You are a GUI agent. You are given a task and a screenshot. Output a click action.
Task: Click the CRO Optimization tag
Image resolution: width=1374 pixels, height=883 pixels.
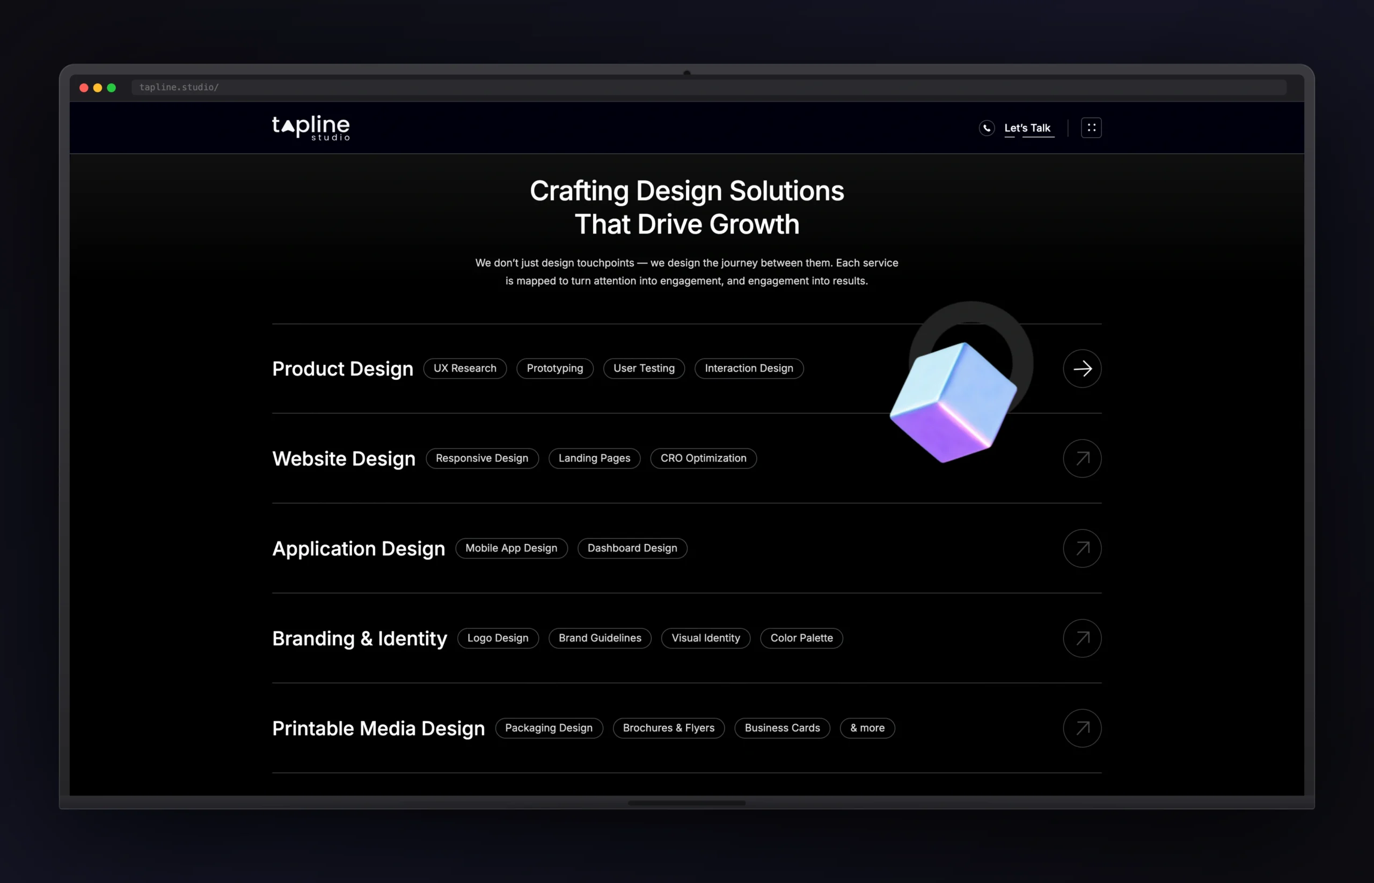point(703,458)
